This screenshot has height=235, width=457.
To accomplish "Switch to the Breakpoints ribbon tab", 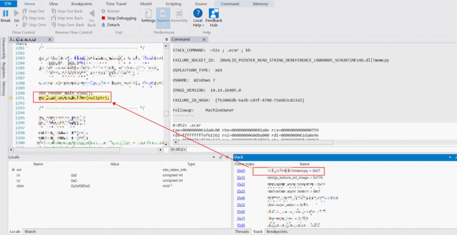I will 82,4.
